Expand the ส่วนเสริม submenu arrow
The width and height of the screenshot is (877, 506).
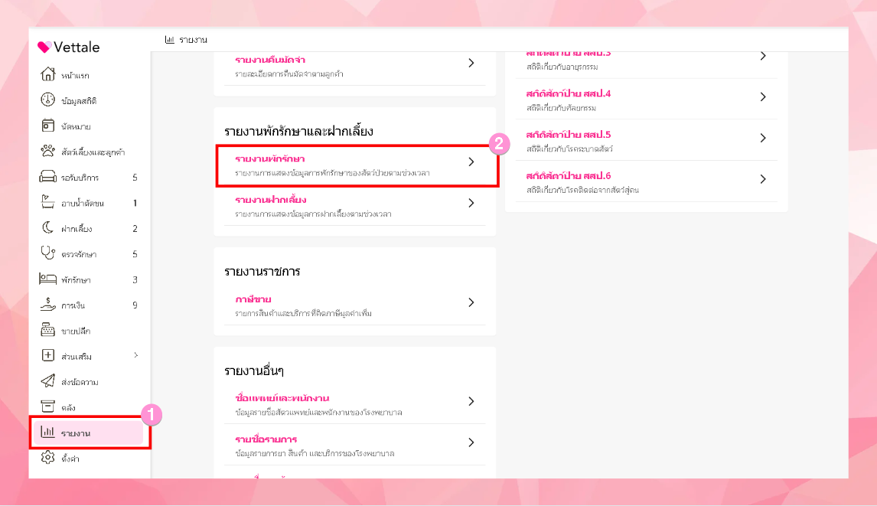coord(136,355)
